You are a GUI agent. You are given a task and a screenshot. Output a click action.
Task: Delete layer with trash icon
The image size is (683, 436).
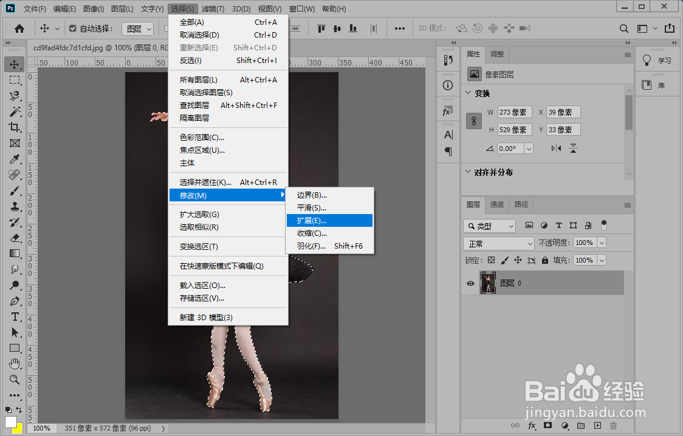[613, 426]
